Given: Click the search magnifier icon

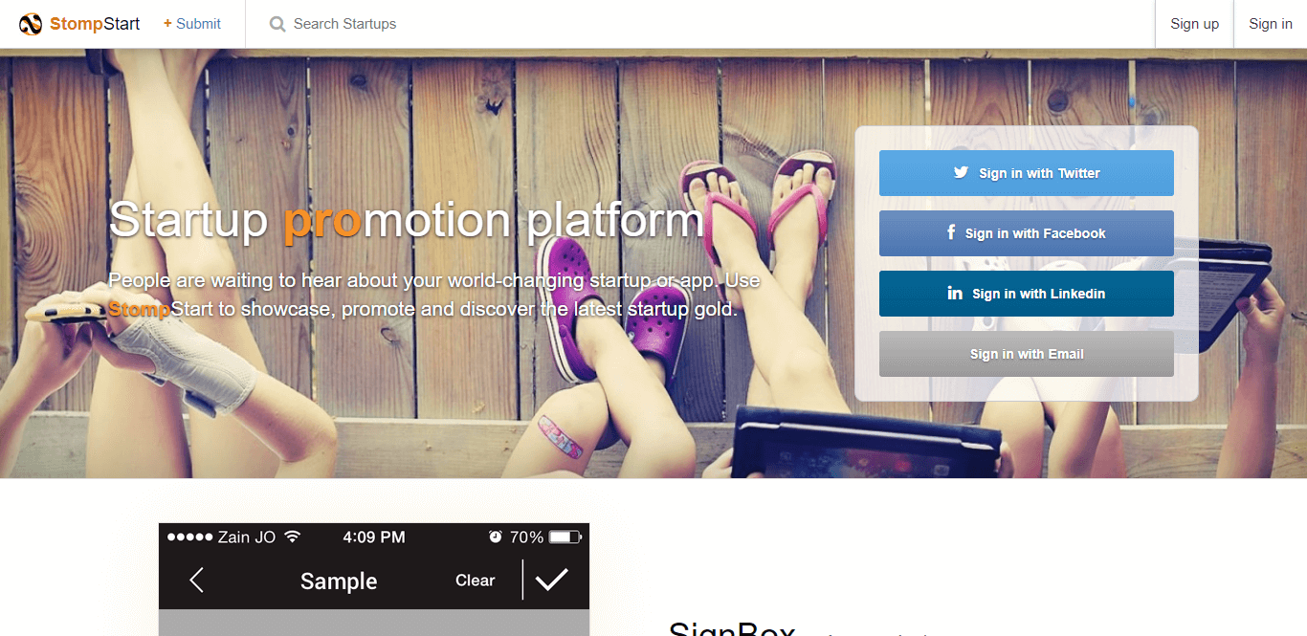Looking at the screenshot, I should [x=277, y=24].
